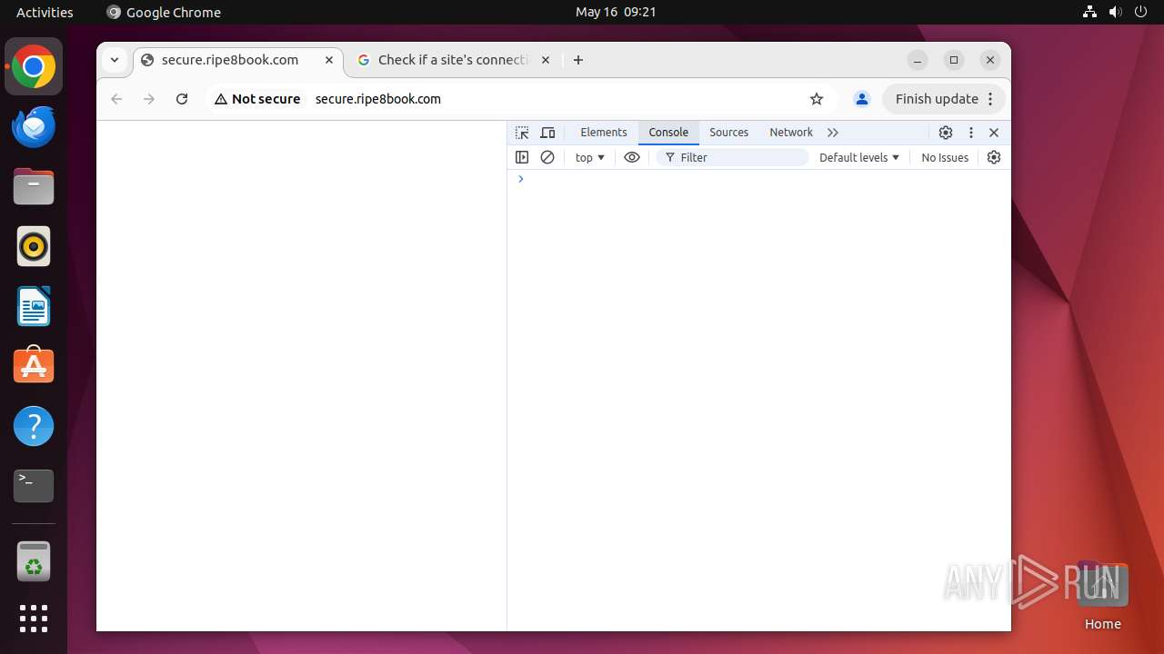Switch to the Sources tab

point(729,133)
